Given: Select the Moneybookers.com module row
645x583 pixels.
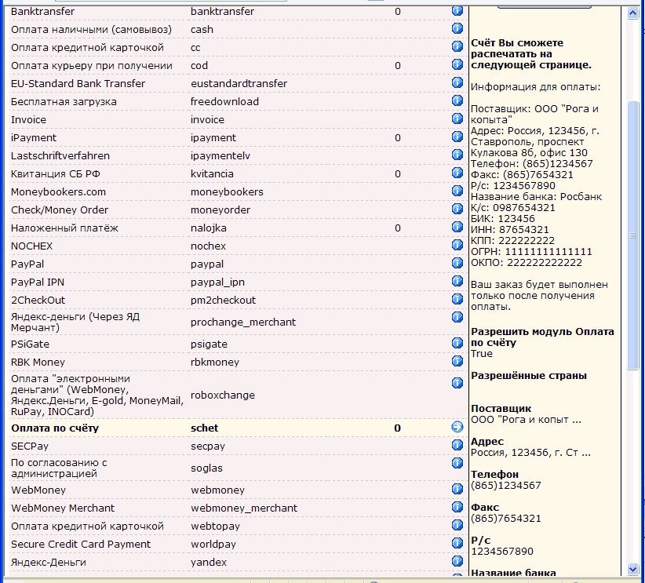Looking at the screenshot, I should pyautogui.click(x=239, y=192).
